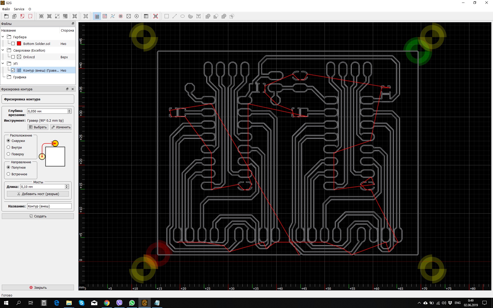The height and width of the screenshot is (308, 493).
Task: Select the rectangle drawing tool
Action: point(167,16)
